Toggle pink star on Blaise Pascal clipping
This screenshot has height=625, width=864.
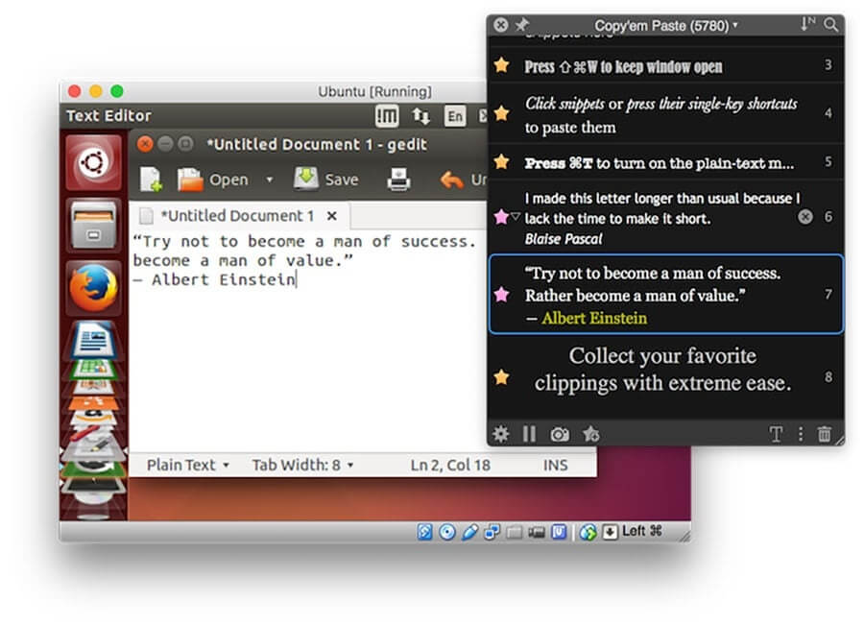501,217
